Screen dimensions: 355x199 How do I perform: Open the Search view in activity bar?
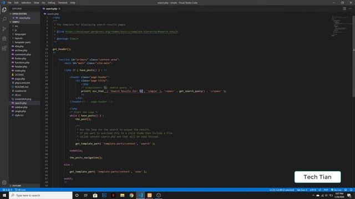pyautogui.click(x=4, y=19)
